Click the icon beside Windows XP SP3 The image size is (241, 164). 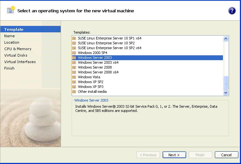point(74,87)
